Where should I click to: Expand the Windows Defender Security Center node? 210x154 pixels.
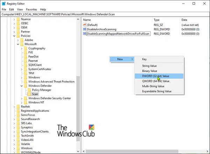[x=22, y=98]
